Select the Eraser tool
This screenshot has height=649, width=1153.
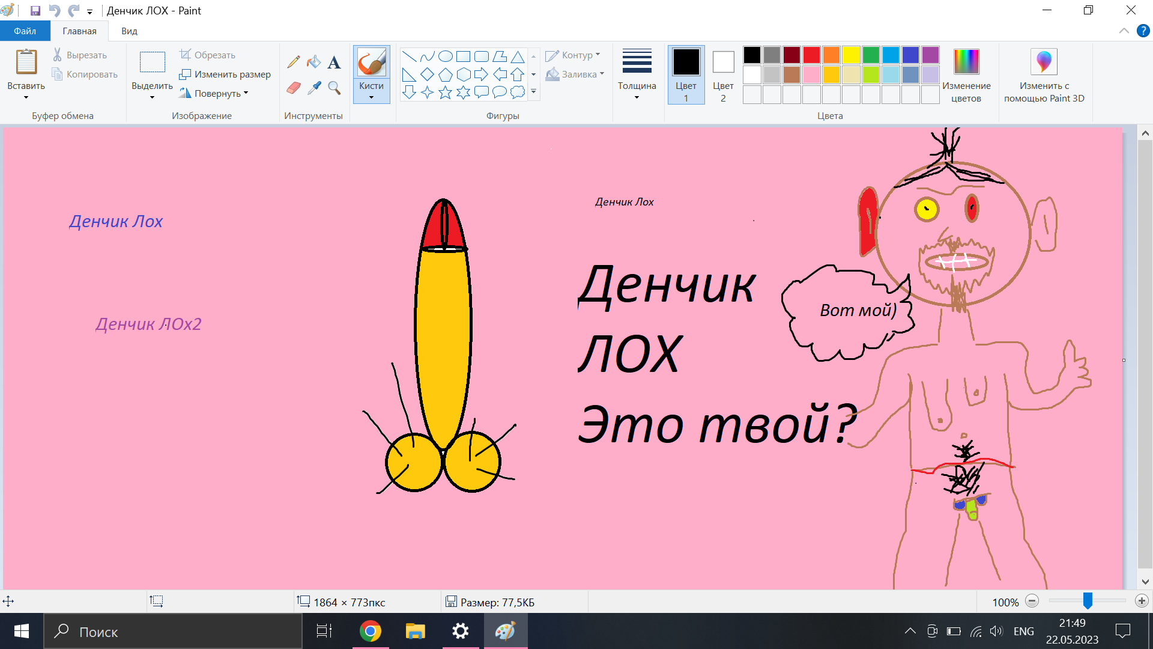[294, 88]
